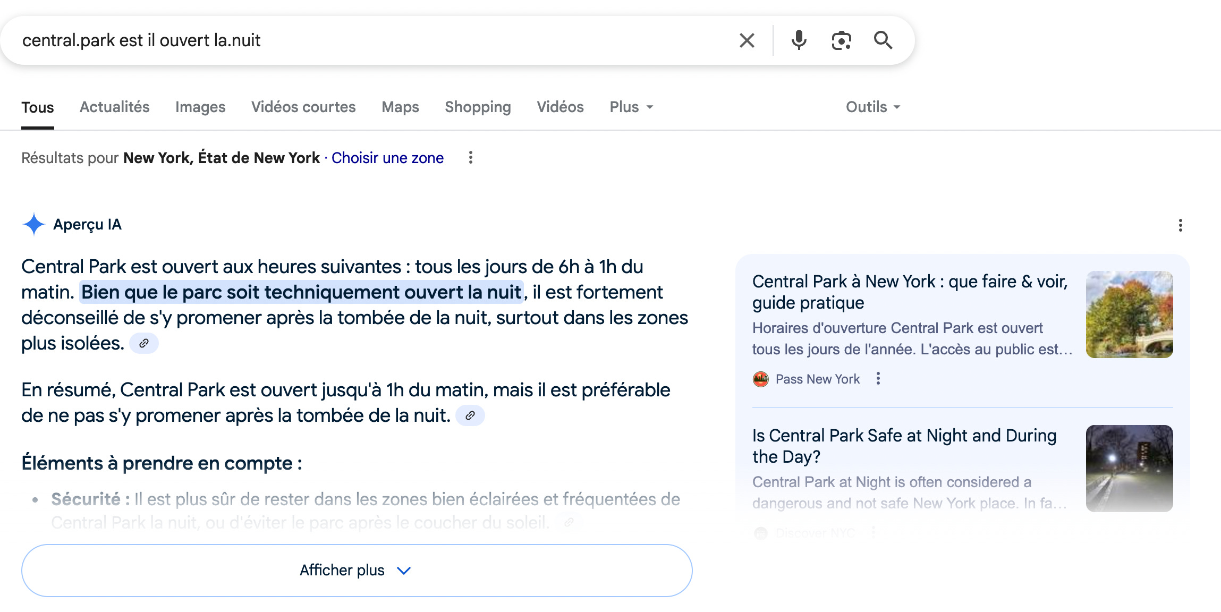Click the Pass New York favicon
Viewport: 1221px width, 612px height.
[761, 379]
